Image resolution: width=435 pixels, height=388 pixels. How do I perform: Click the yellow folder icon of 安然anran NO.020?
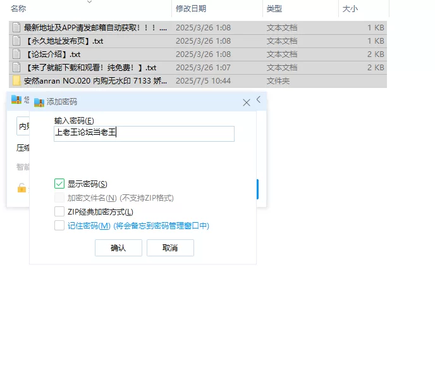click(16, 81)
